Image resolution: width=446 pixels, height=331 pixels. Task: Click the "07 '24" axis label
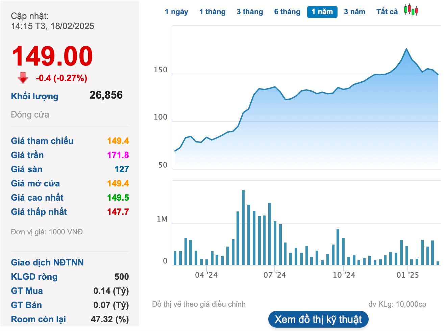[x=274, y=275]
